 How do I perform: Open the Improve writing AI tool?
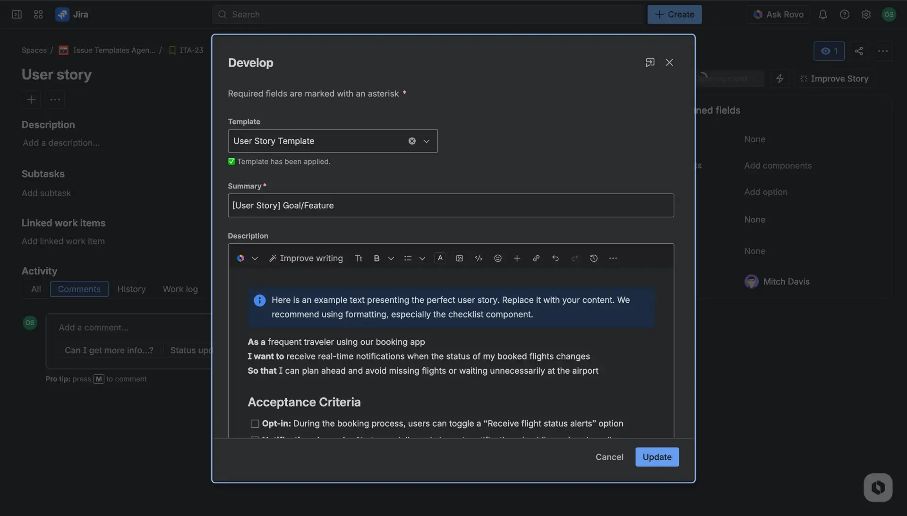click(x=306, y=258)
